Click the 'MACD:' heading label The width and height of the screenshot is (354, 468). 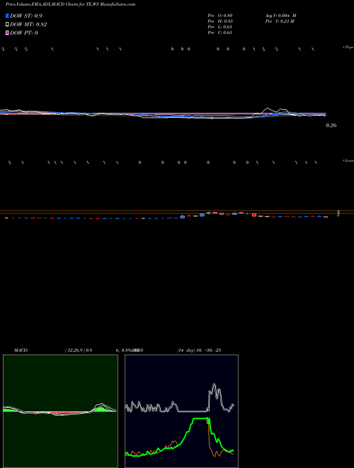[21, 350]
